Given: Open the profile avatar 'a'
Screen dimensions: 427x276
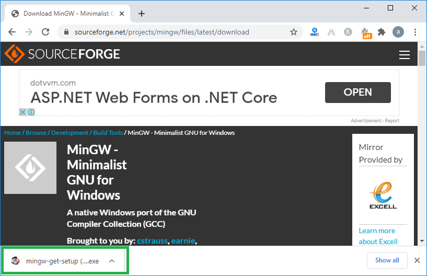Looking at the screenshot, I should click(398, 32).
